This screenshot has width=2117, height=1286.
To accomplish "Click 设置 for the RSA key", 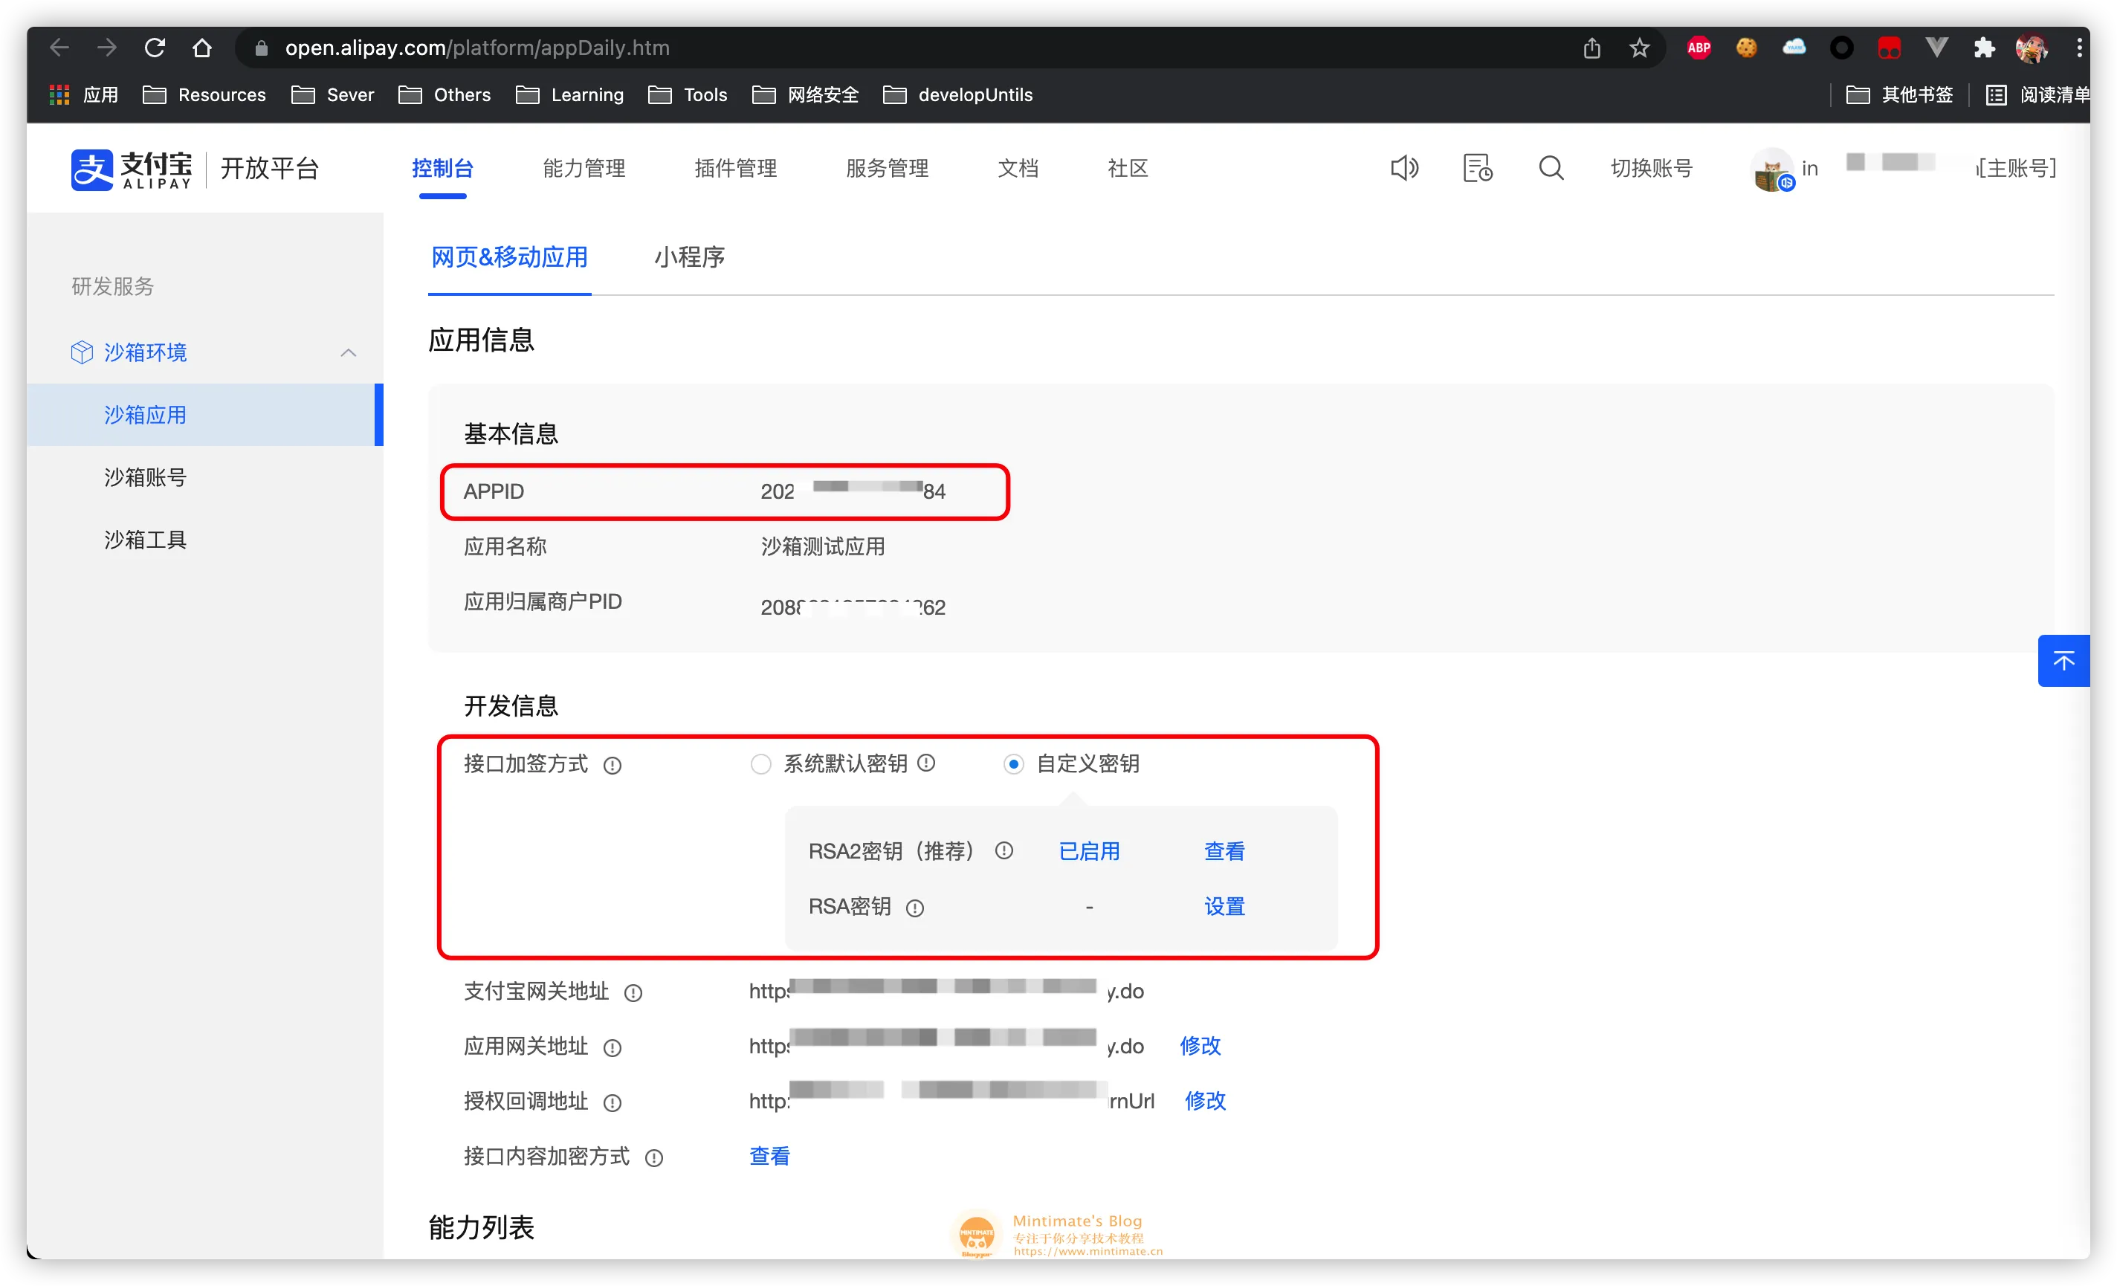I will (1224, 906).
